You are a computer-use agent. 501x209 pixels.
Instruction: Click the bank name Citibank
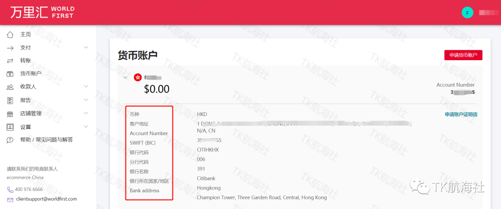(206, 178)
